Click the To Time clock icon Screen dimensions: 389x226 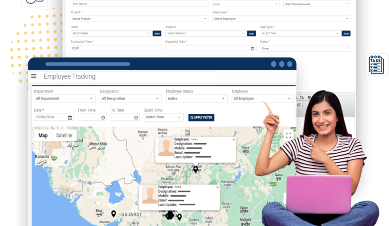(x=136, y=117)
